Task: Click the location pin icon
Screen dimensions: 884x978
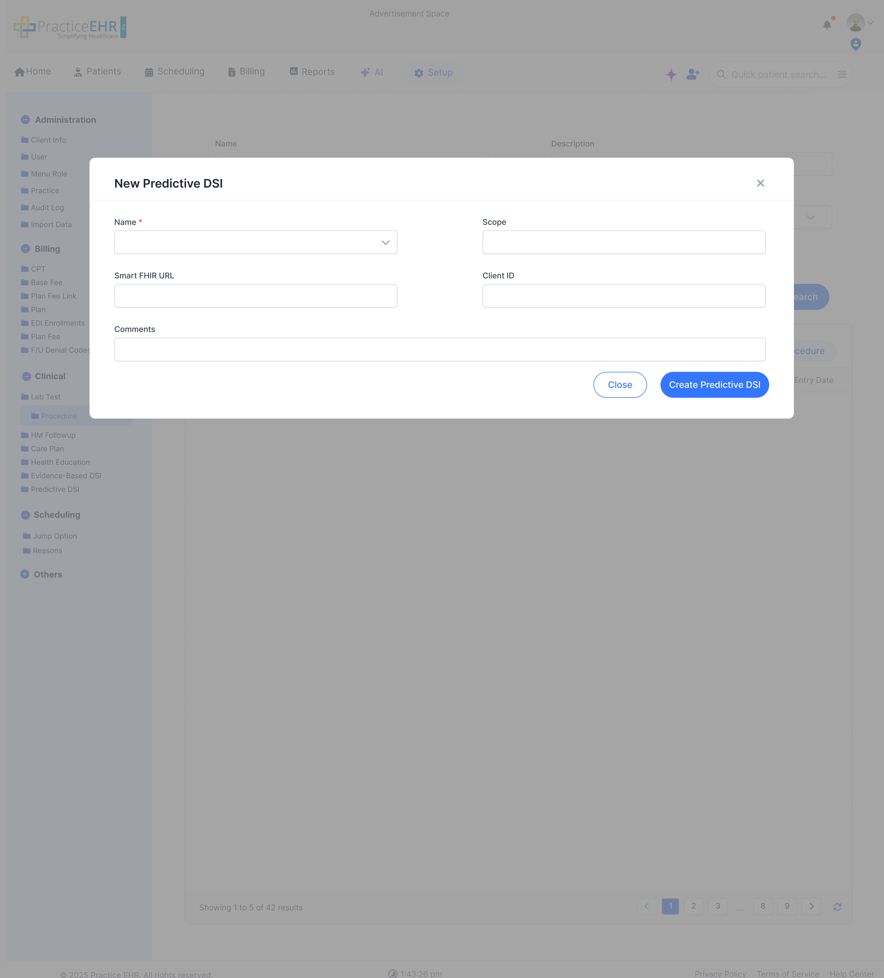Action: pos(856,45)
